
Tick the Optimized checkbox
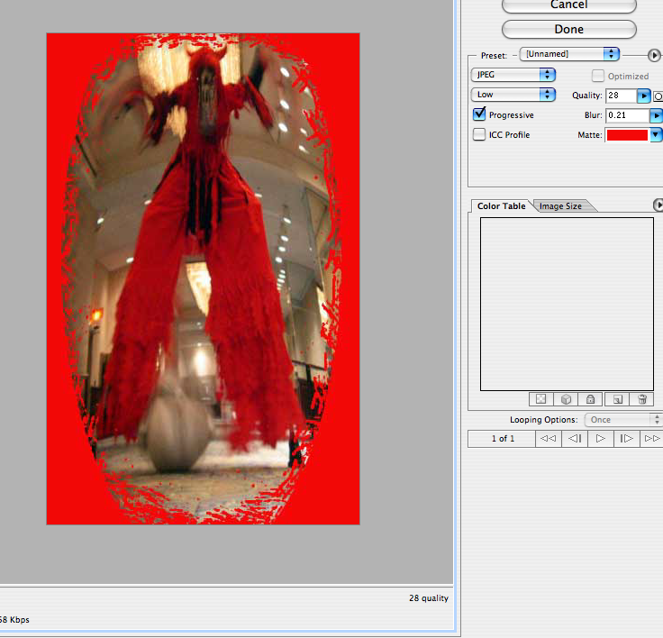[598, 77]
